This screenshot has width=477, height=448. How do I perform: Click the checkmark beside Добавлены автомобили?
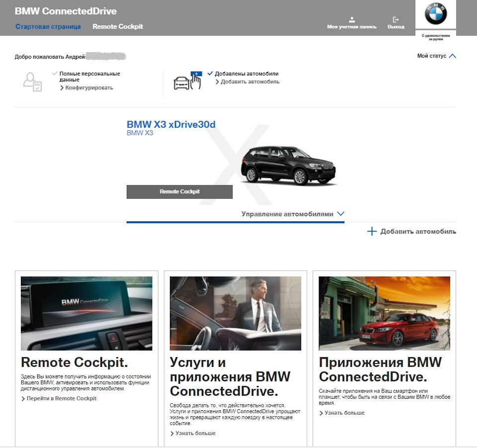(210, 74)
